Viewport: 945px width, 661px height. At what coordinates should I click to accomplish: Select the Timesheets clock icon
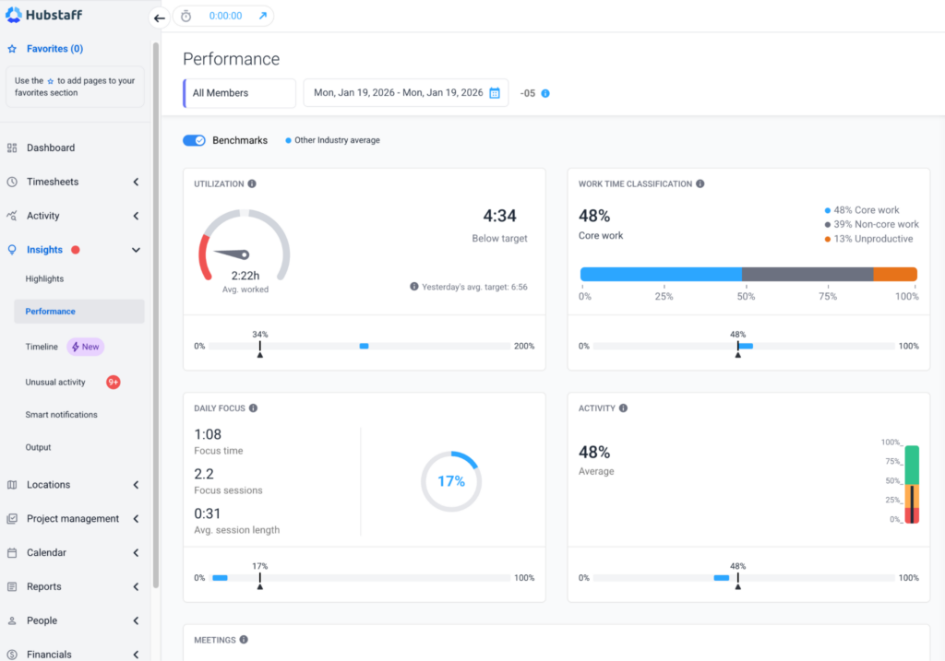(13, 182)
